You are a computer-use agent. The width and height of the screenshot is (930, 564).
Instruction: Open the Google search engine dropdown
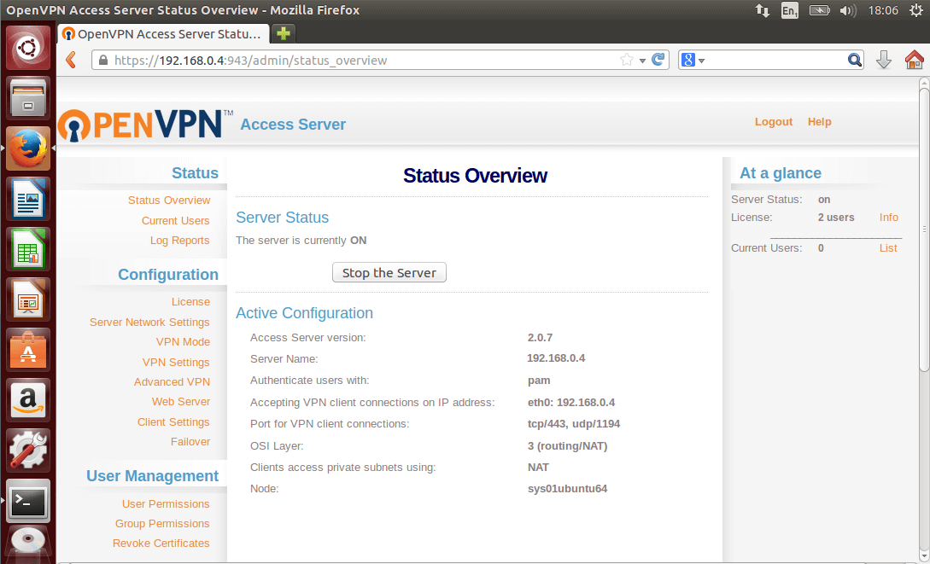[693, 60]
